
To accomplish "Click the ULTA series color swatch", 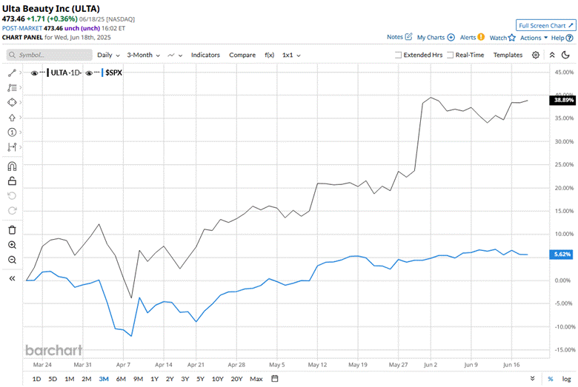I will click(48, 73).
